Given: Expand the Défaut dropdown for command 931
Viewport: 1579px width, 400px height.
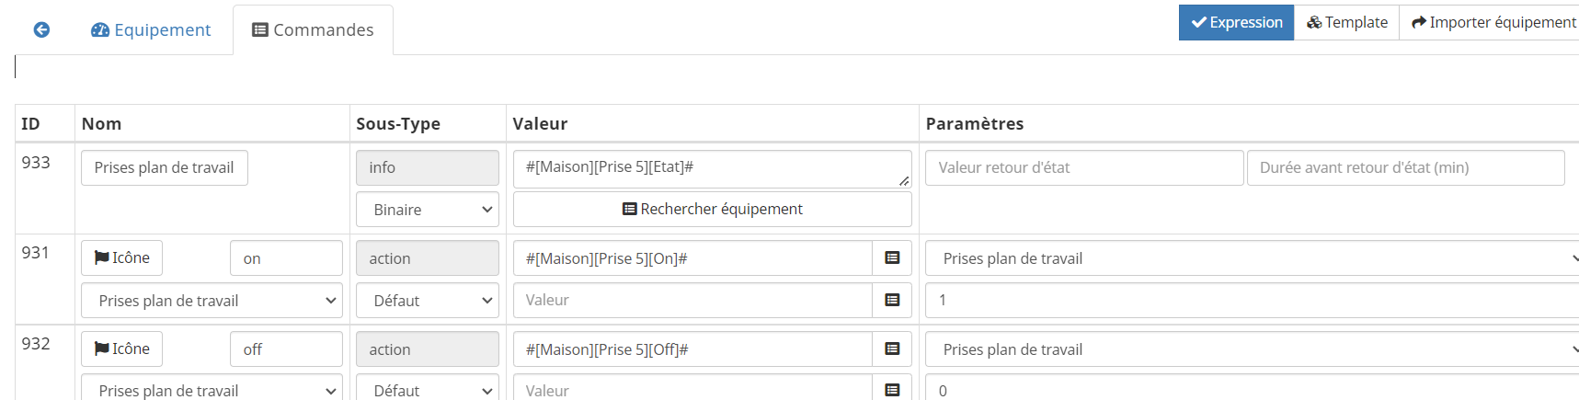Looking at the screenshot, I should tap(427, 301).
